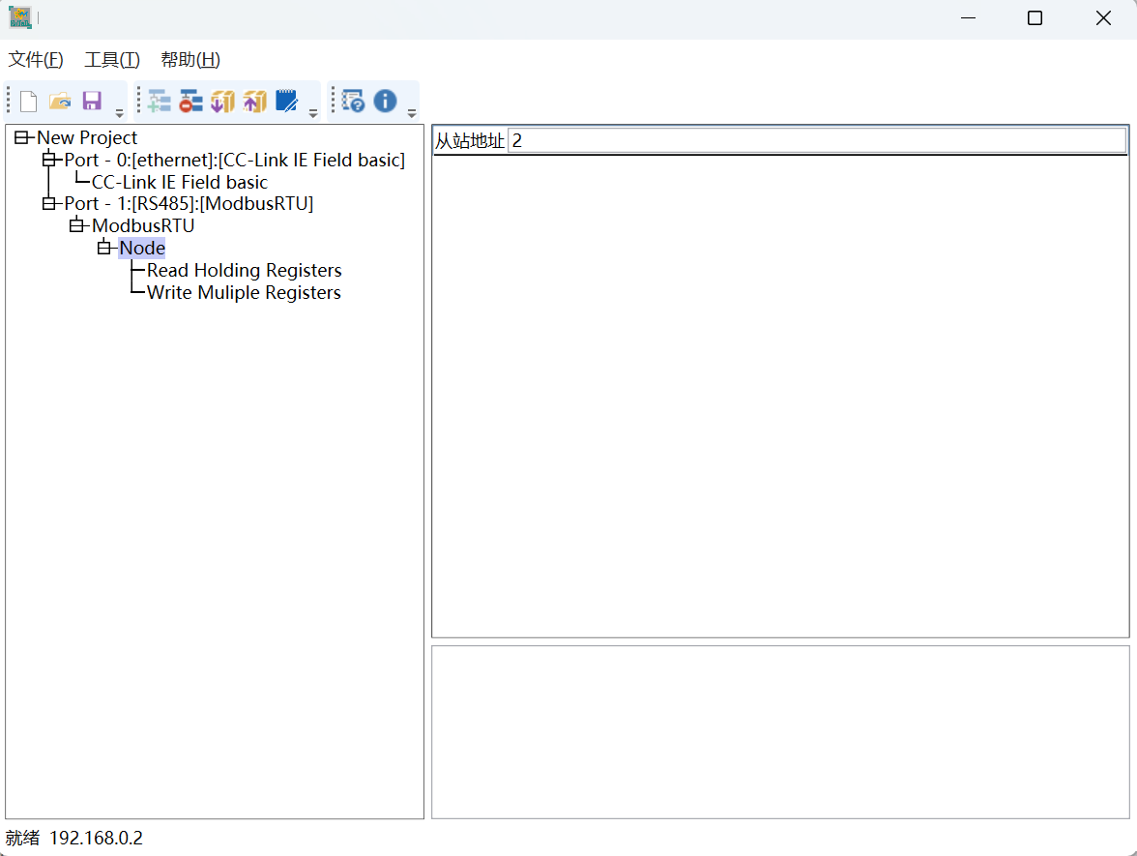This screenshot has width=1137, height=856.
Task: Save the project with floppy icon
Action: [x=92, y=101]
